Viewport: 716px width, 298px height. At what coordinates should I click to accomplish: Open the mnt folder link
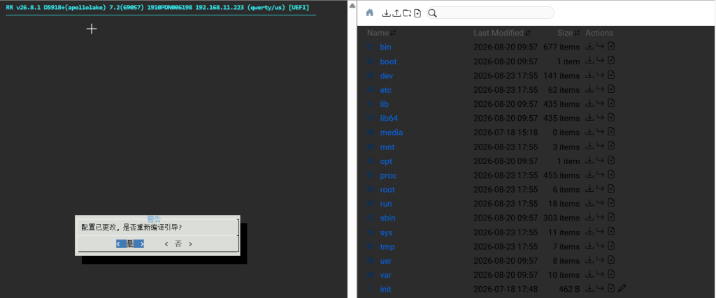pos(387,147)
